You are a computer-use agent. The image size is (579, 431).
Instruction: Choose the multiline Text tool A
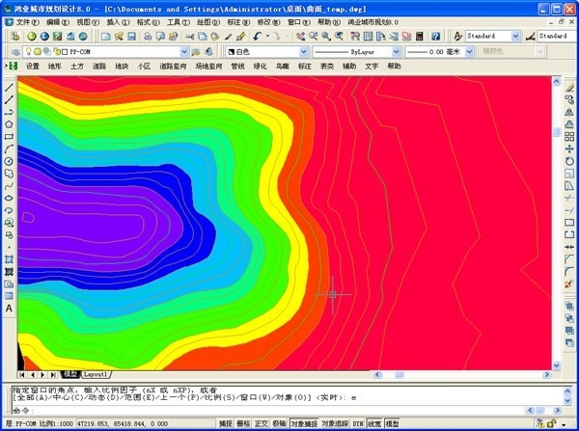click(9, 309)
